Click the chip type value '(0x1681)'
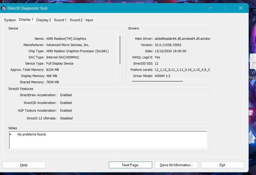Screen dimensions: 256x175 coord(102,51)
